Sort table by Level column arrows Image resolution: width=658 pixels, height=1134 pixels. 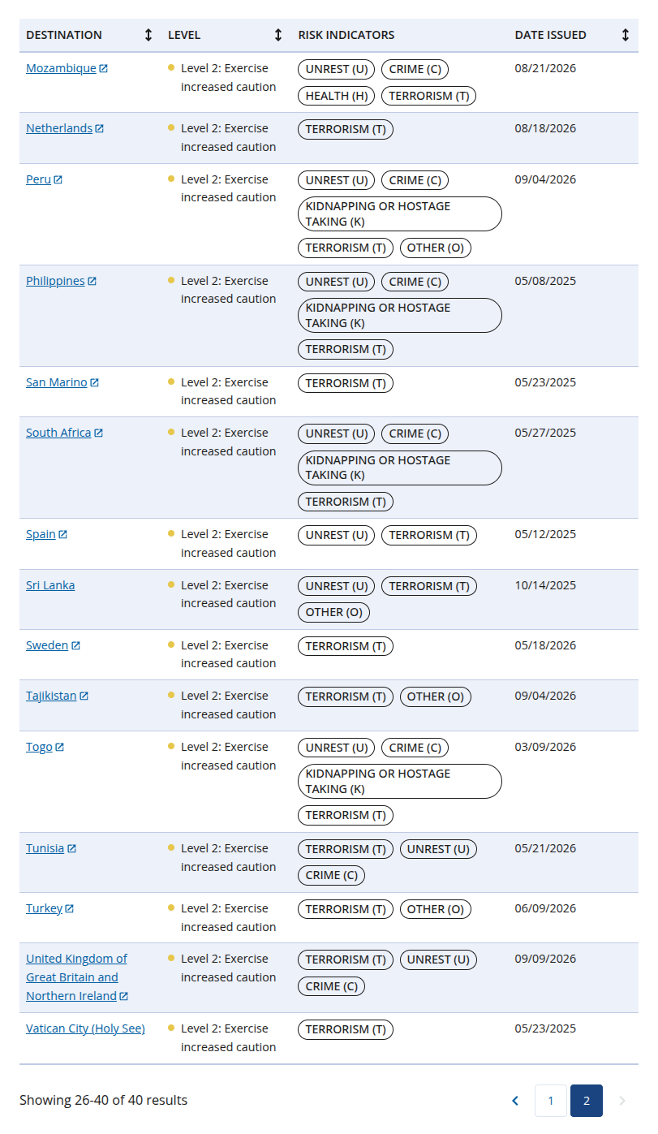coord(278,35)
